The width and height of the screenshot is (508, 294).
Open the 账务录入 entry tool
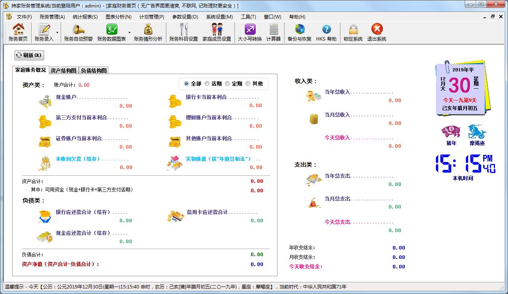tap(45, 32)
